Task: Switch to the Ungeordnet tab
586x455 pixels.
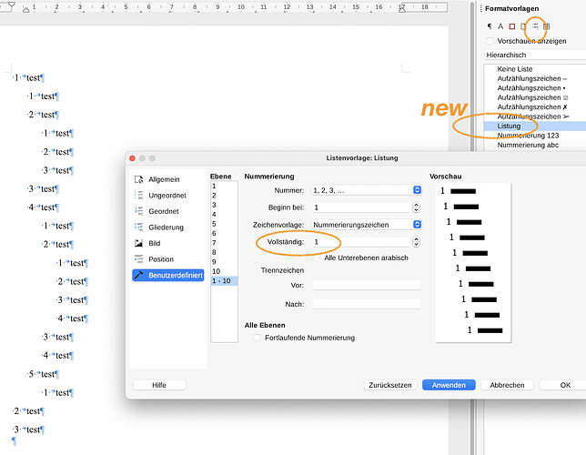Action: [x=168, y=195]
